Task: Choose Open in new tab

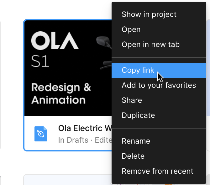Action: point(159,45)
